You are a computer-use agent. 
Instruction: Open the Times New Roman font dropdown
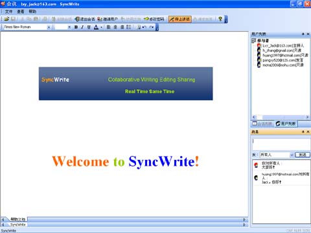[x=49, y=27]
